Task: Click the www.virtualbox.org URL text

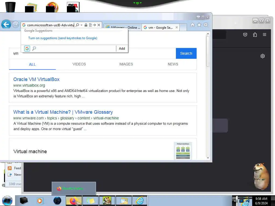Action: (x=29, y=85)
